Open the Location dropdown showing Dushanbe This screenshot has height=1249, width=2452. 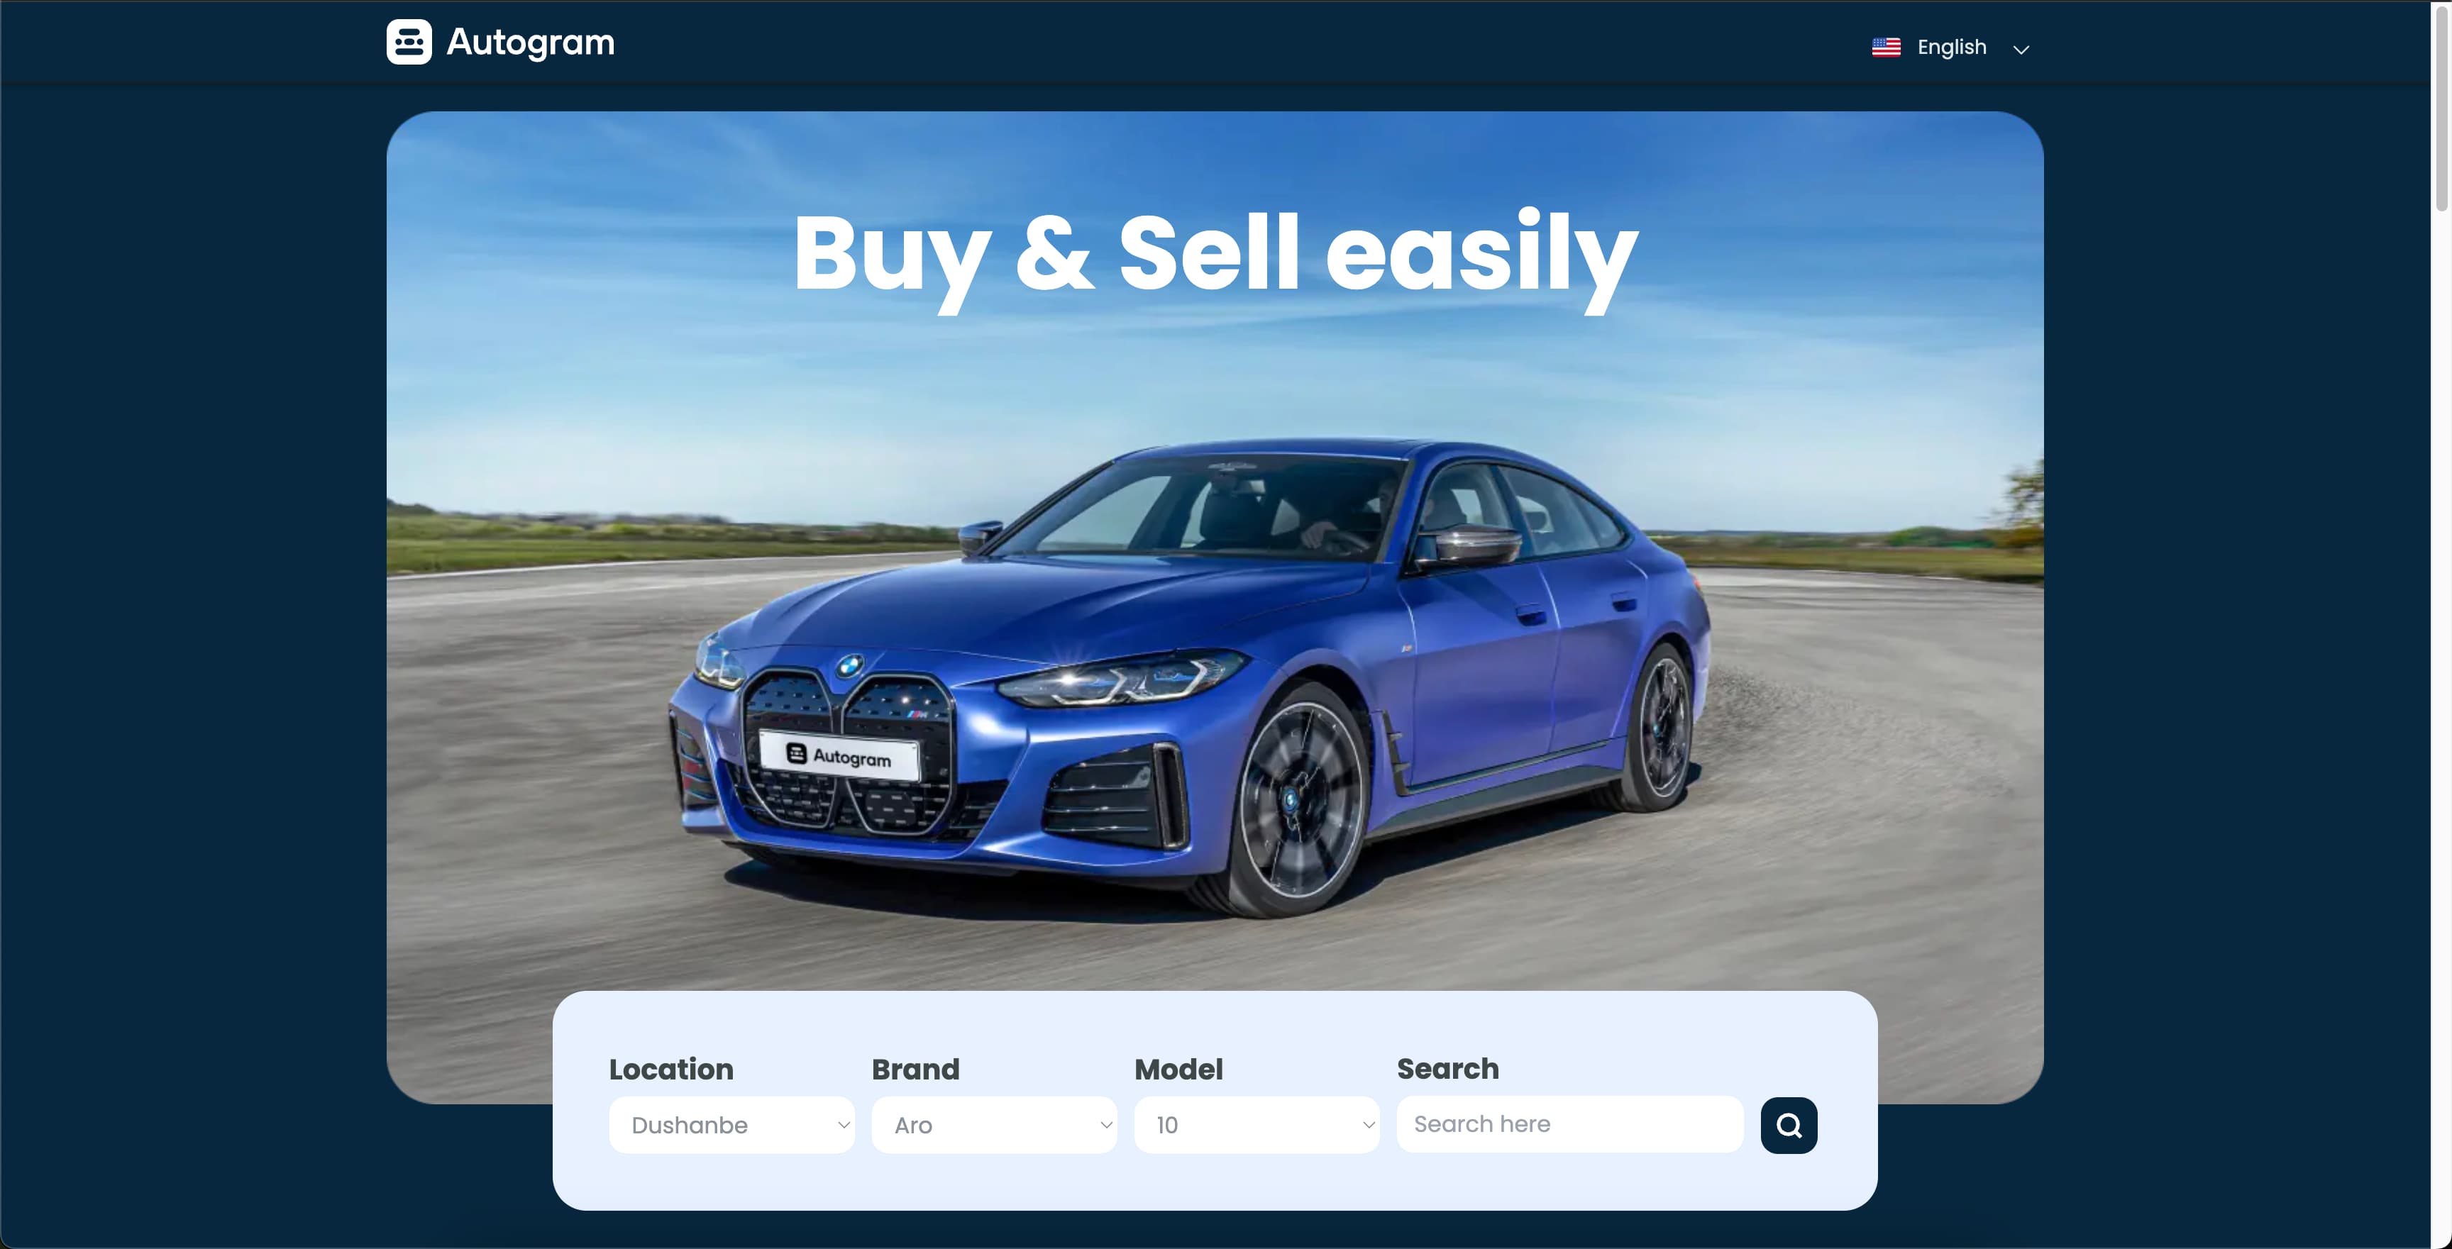coord(732,1126)
